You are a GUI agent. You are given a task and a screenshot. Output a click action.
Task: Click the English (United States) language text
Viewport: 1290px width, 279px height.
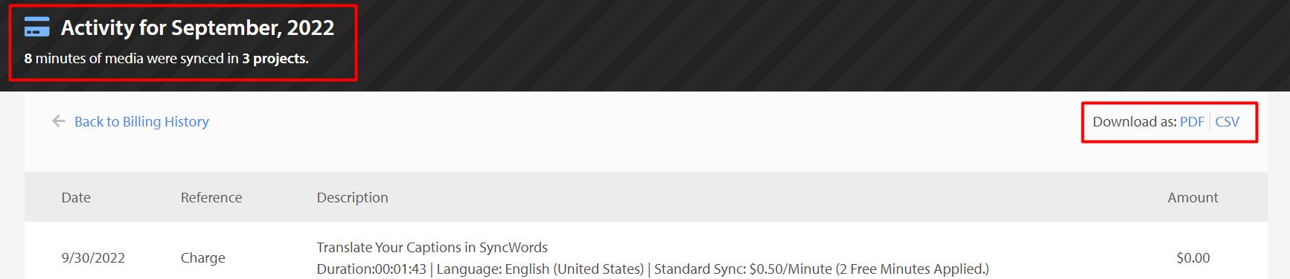(x=574, y=269)
